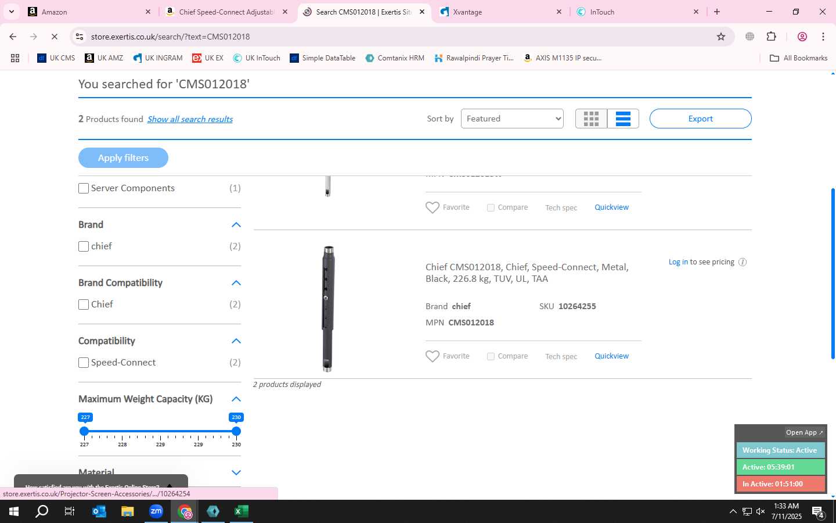Switch to list view layout icon
Viewport: 836px width, 523px height.
pyautogui.click(x=623, y=119)
